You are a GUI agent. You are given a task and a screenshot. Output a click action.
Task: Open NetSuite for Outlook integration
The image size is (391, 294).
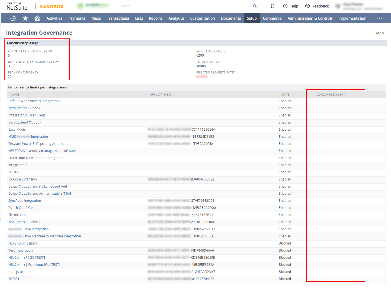(24, 108)
